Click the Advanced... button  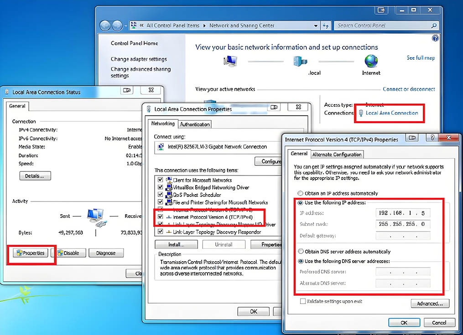pyautogui.click(x=430, y=304)
